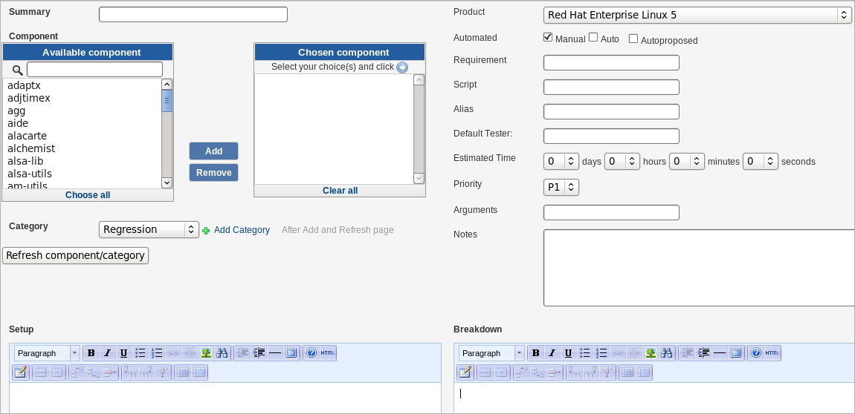The height and width of the screenshot is (414, 855).
Task: Click Help icon in Setup editor toolbar
Action: tap(312, 353)
